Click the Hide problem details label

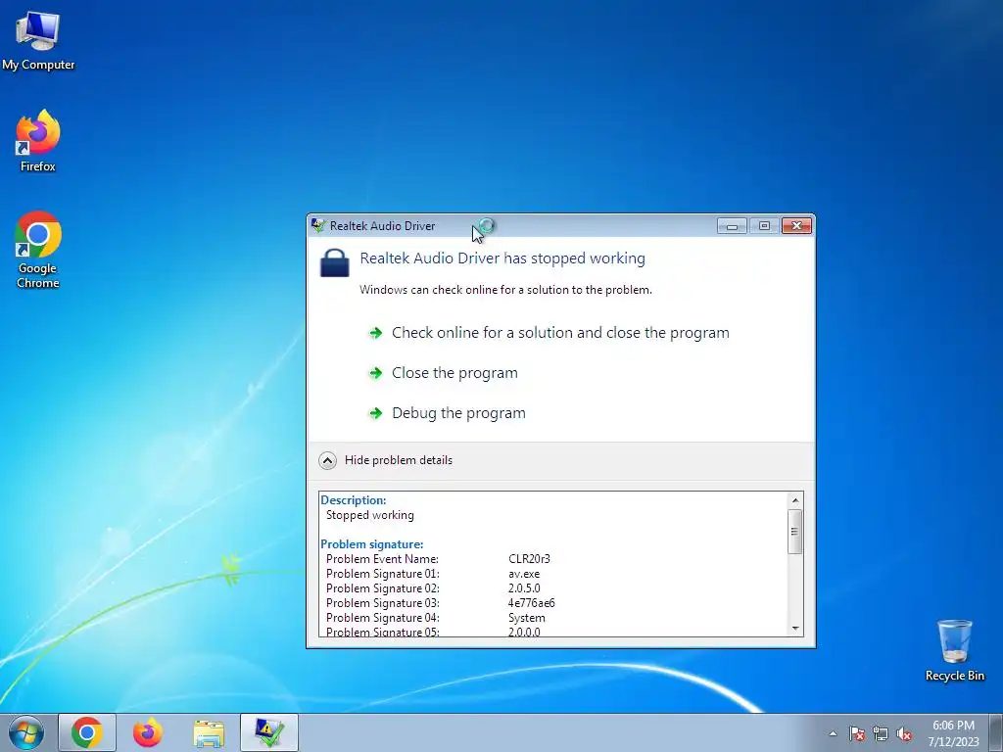point(399,460)
